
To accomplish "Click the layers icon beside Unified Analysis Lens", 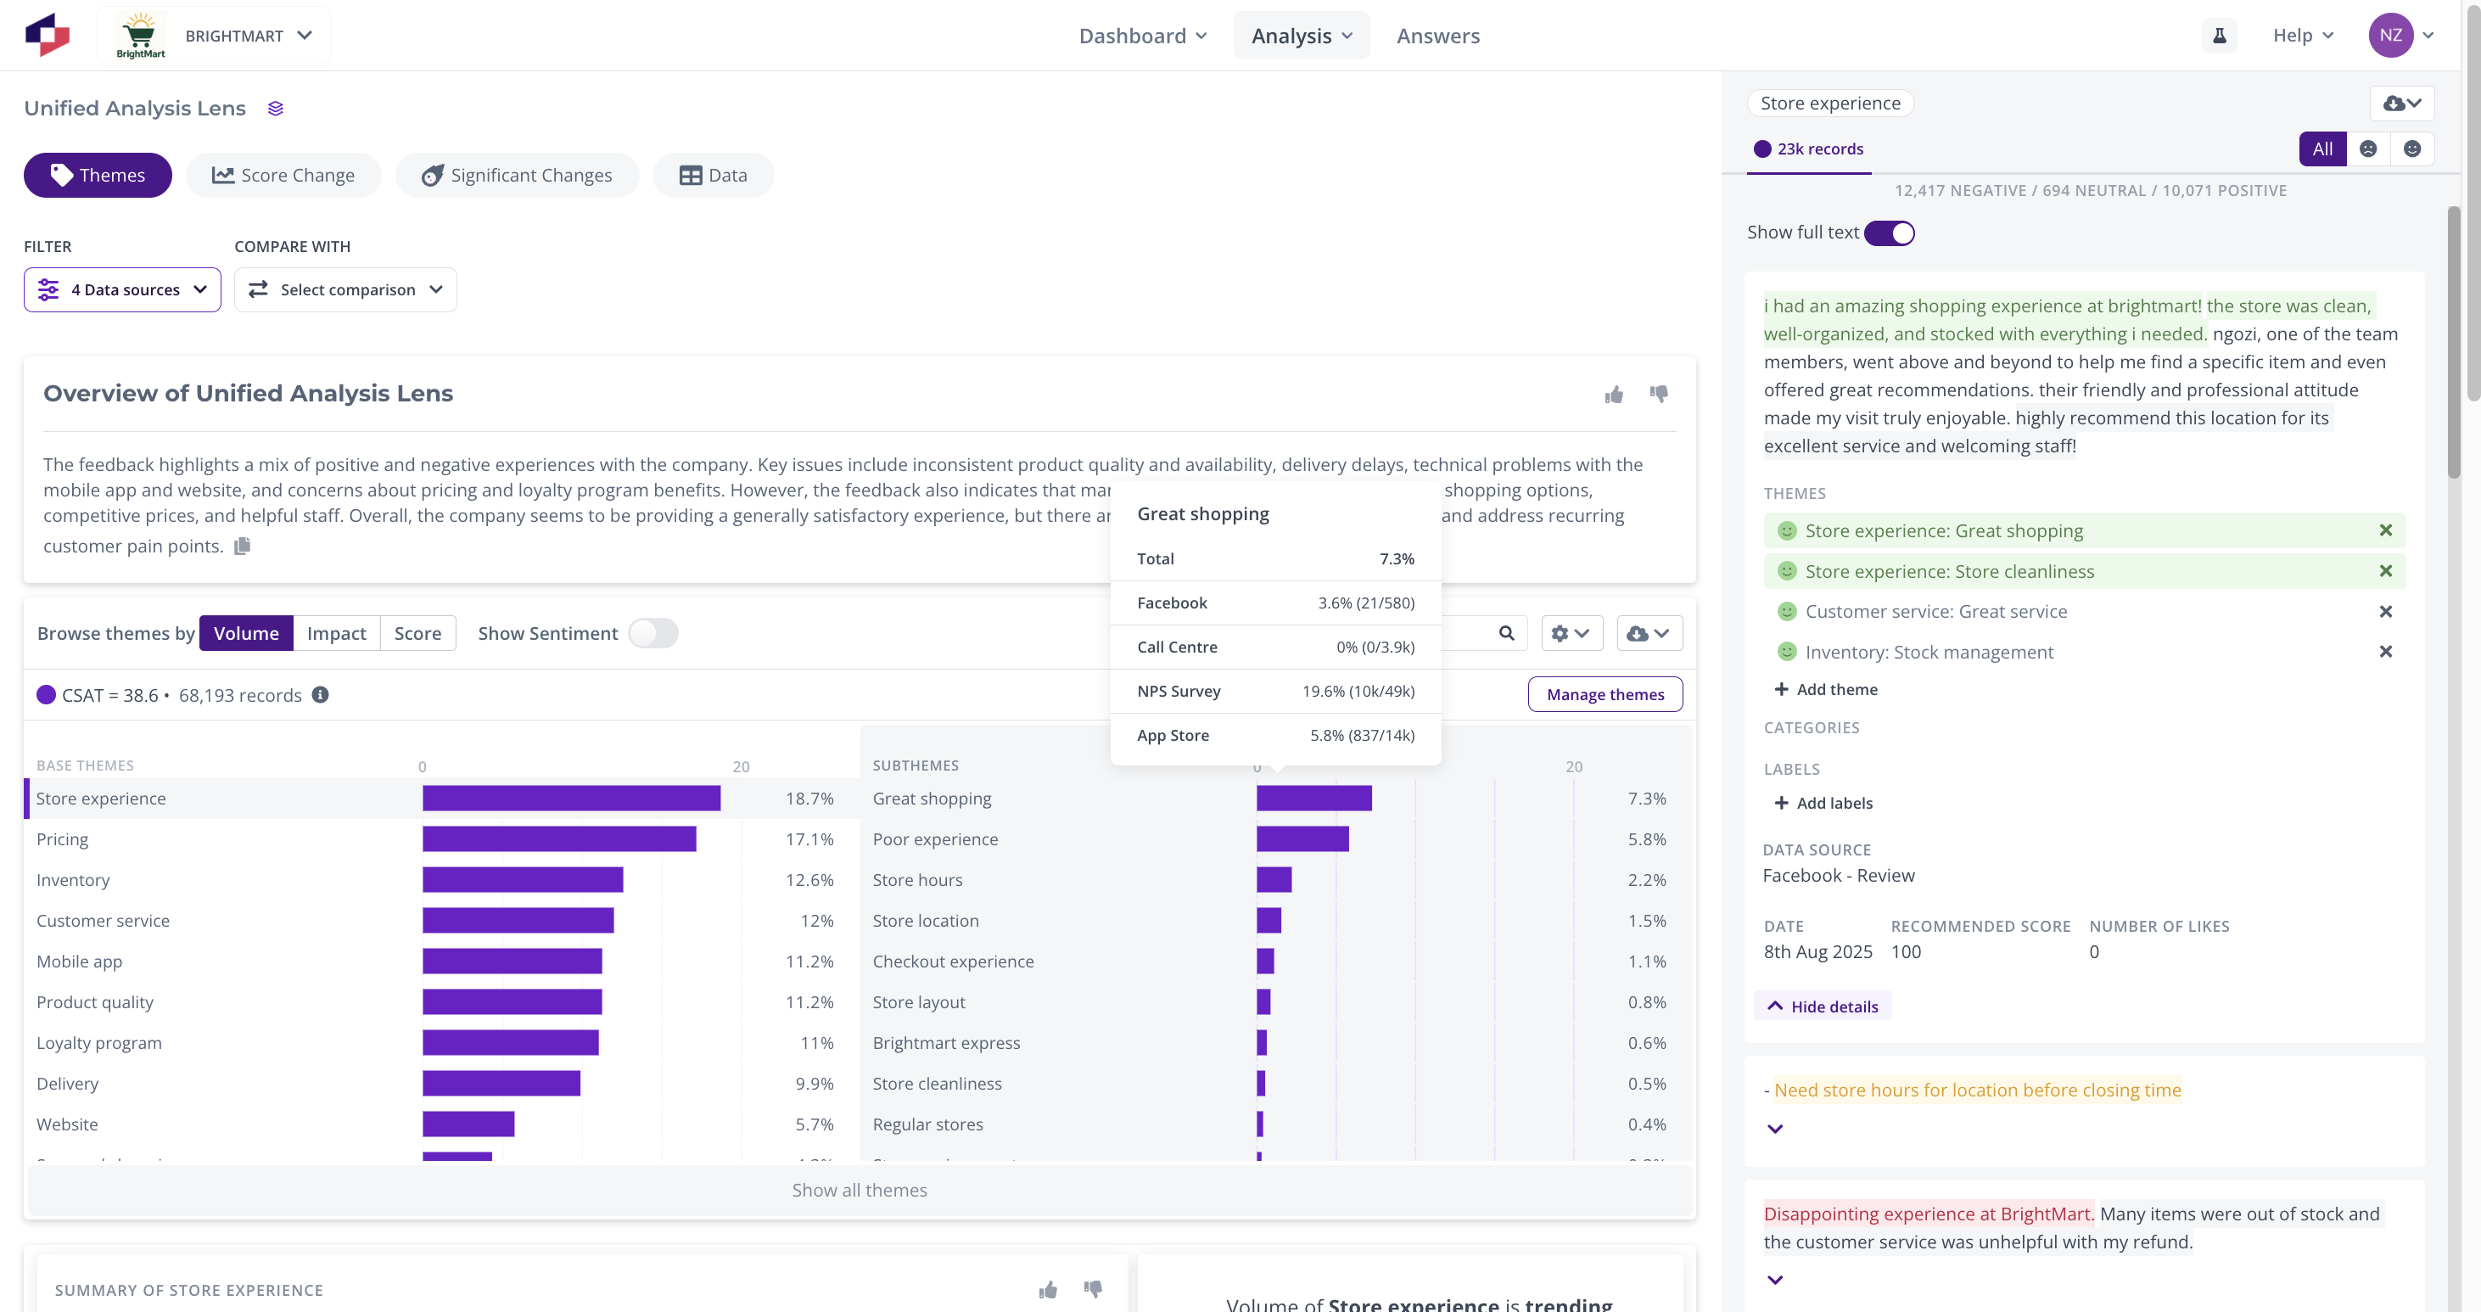I will (276, 108).
